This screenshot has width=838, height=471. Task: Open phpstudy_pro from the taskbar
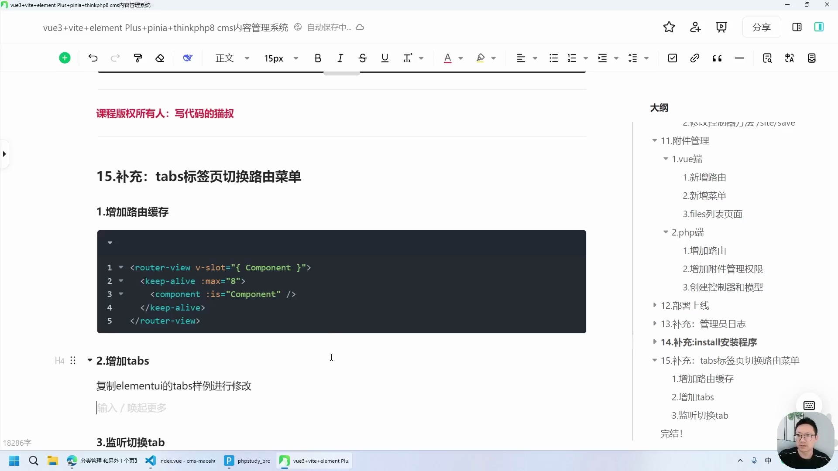coord(247,461)
